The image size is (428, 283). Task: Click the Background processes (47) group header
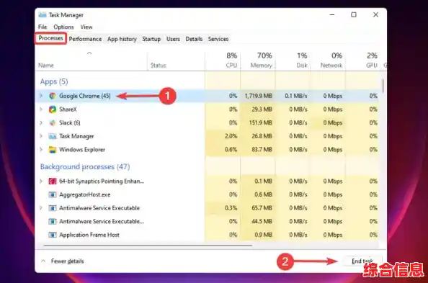click(x=85, y=166)
